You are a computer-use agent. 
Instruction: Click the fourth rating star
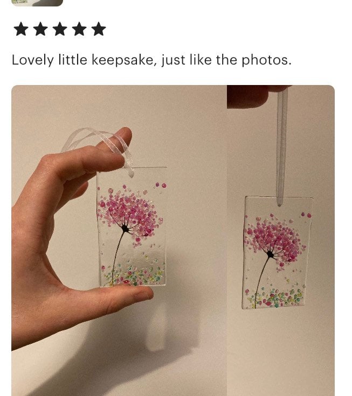(x=79, y=29)
